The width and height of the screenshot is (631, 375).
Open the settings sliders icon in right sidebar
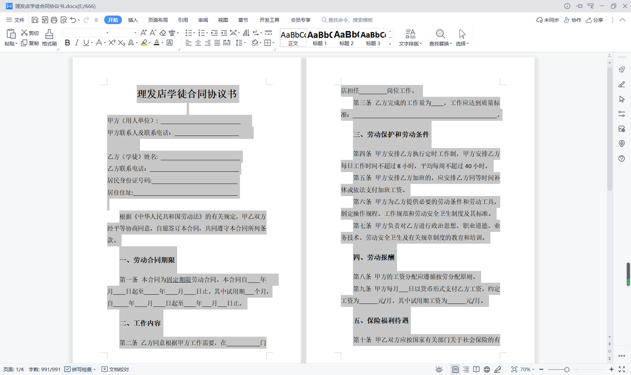[x=622, y=114]
